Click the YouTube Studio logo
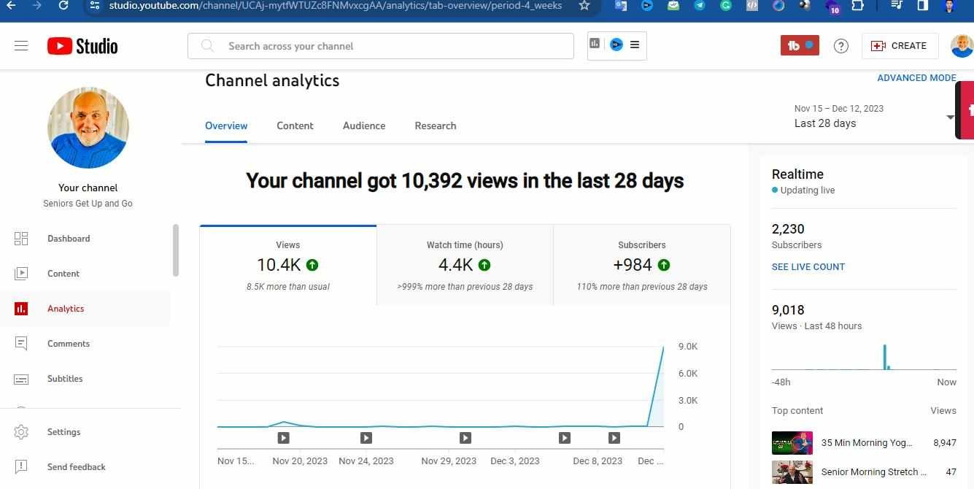Image resolution: width=974 pixels, height=489 pixels. [82, 46]
